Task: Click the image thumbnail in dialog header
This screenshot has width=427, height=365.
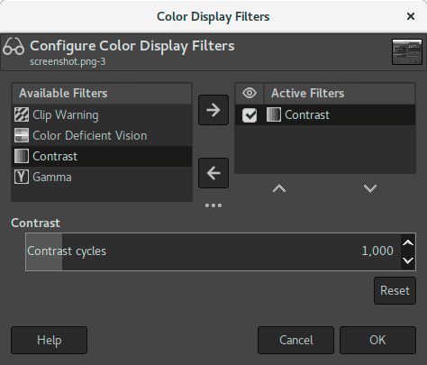Action: pos(407,51)
